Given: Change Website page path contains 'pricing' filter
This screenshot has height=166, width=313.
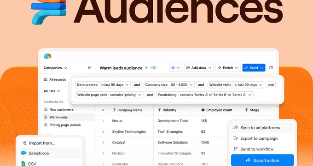Looking at the screenshot, I should [x=126, y=95].
